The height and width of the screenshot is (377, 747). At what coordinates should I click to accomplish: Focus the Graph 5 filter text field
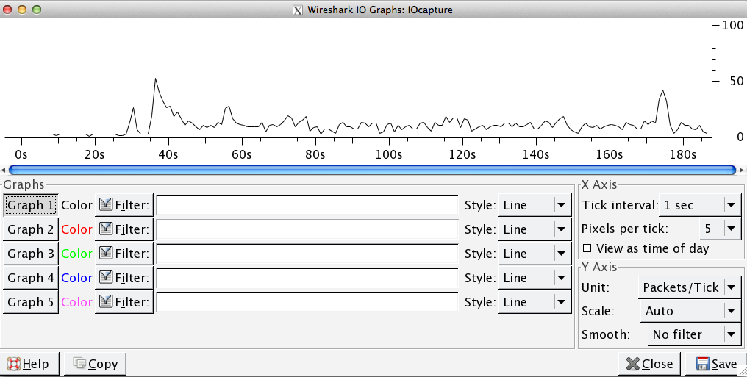307,302
